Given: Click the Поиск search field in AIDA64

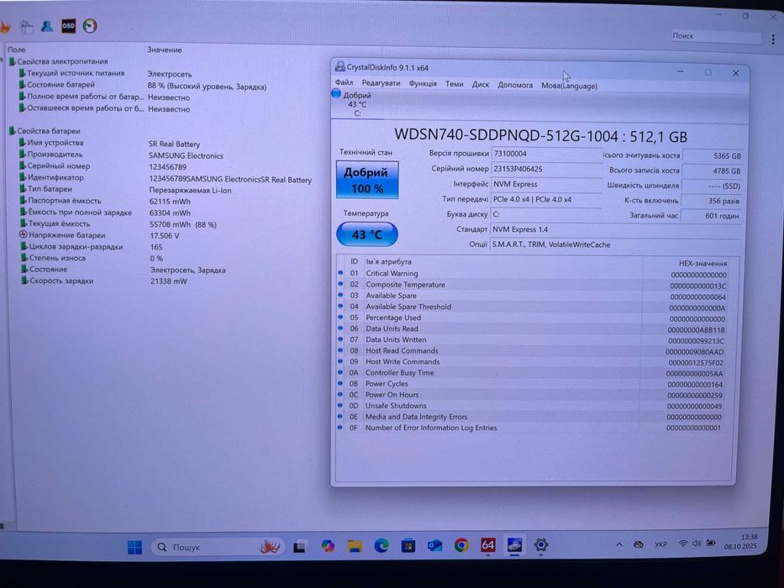Looking at the screenshot, I should click(x=715, y=36).
